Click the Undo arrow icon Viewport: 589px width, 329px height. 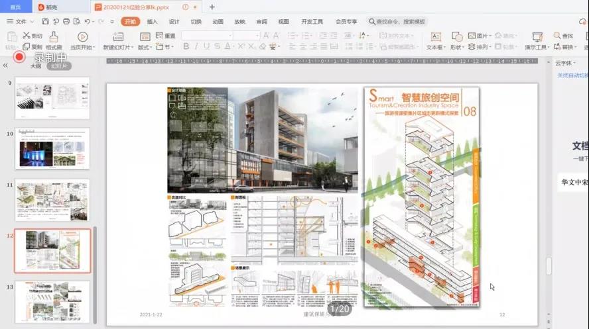click(x=88, y=22)
